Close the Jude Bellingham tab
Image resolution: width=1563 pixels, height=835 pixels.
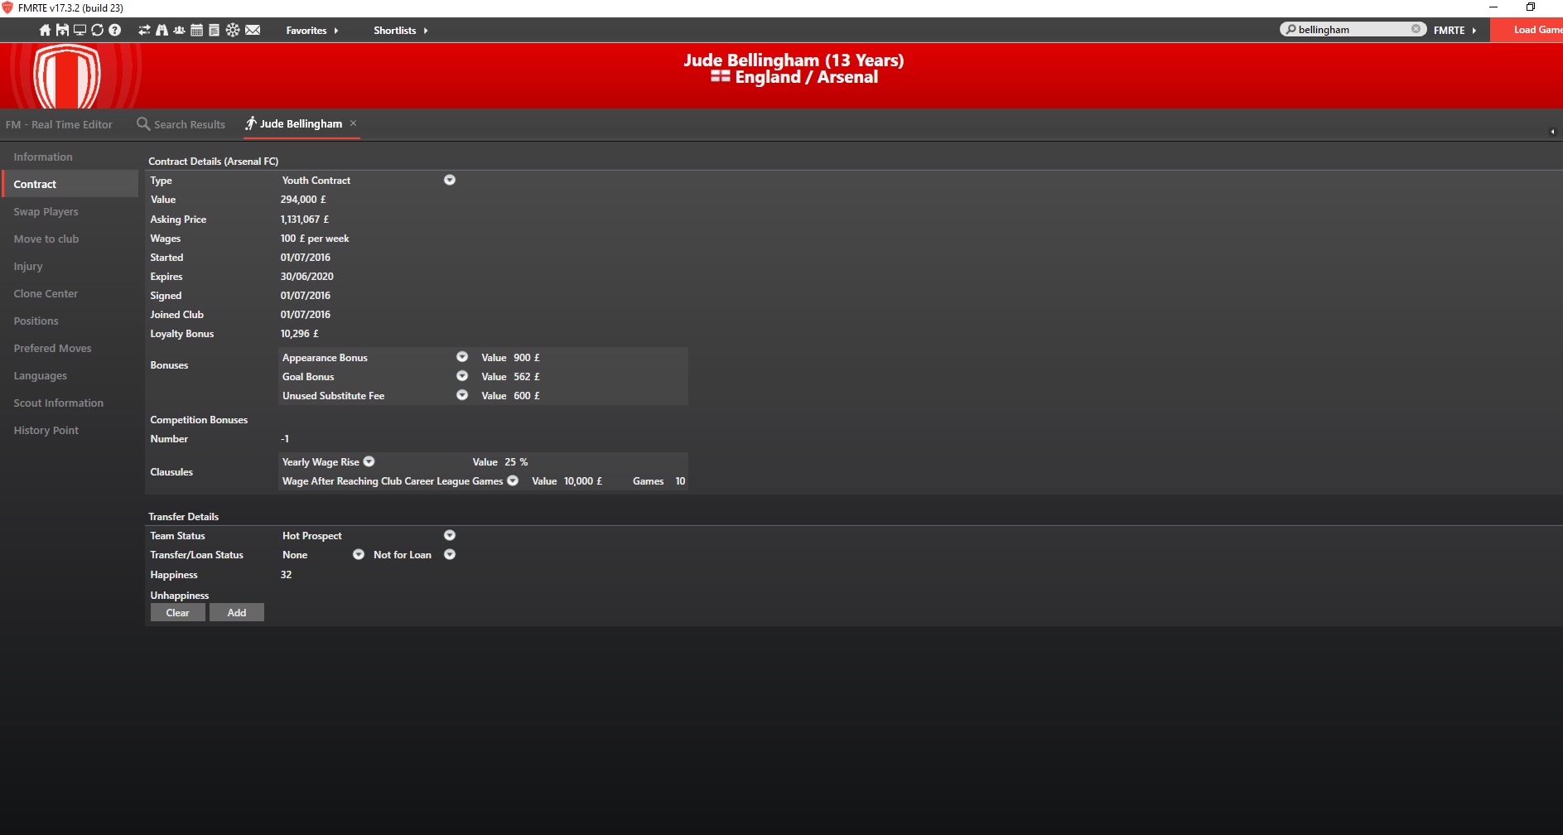[x=354, y=123]
